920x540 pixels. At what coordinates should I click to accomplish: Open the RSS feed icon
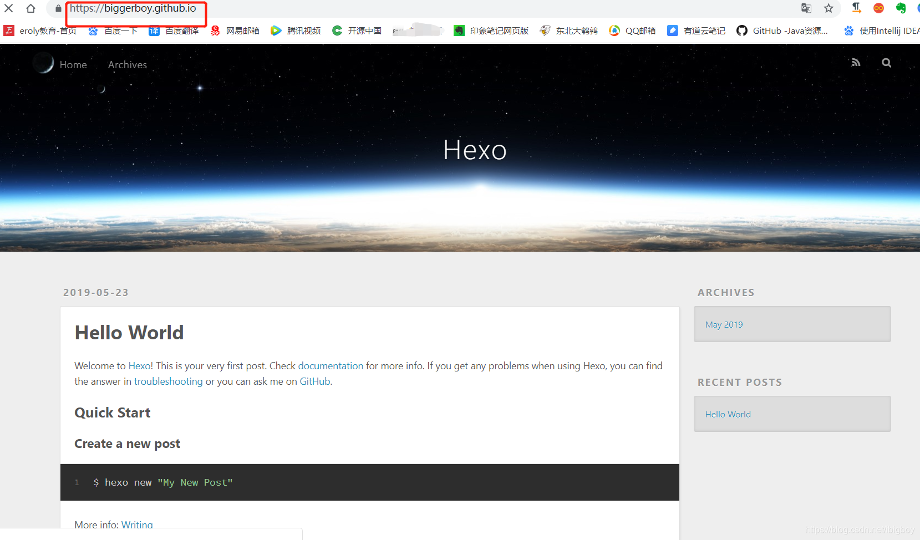[x=856, y=63]
